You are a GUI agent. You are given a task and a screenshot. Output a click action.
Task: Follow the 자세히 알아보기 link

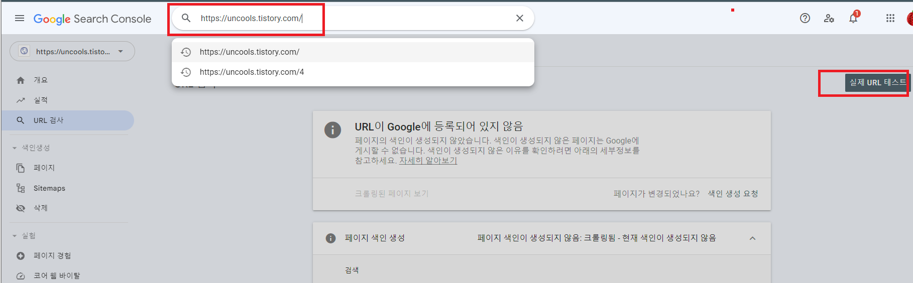coord(428,161)
